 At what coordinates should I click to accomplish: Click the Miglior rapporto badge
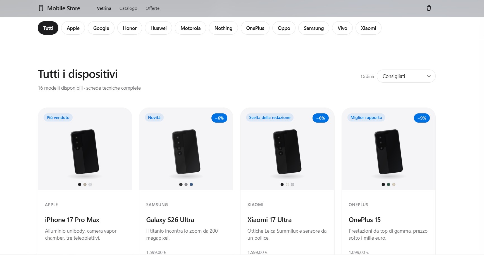(x=366, y=118)
